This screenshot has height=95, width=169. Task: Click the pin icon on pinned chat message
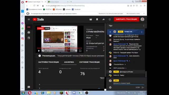pos(110,32)
